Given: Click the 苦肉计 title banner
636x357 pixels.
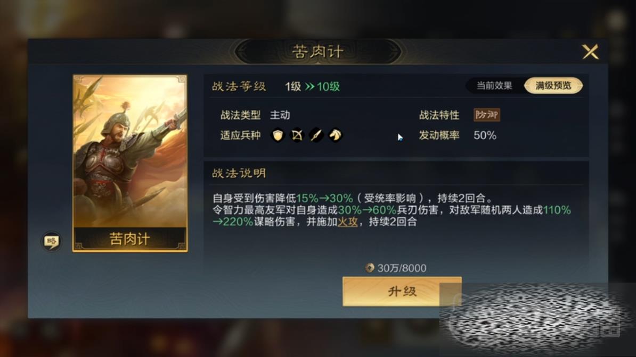Looking at the screenshot, I should (318, 52).
